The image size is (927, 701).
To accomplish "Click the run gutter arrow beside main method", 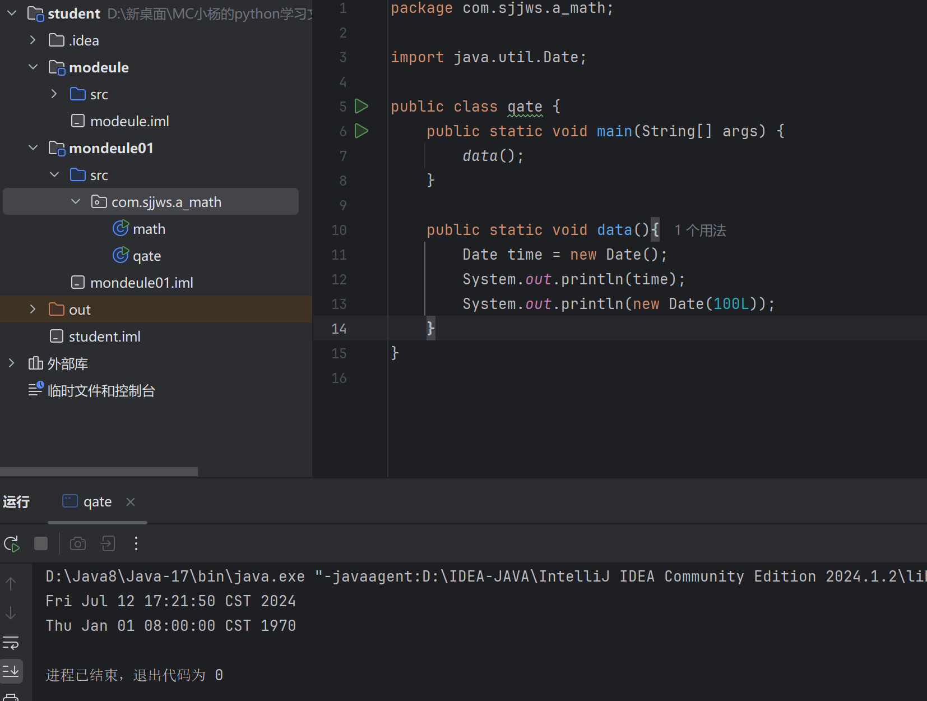I will tap(361, 131).
